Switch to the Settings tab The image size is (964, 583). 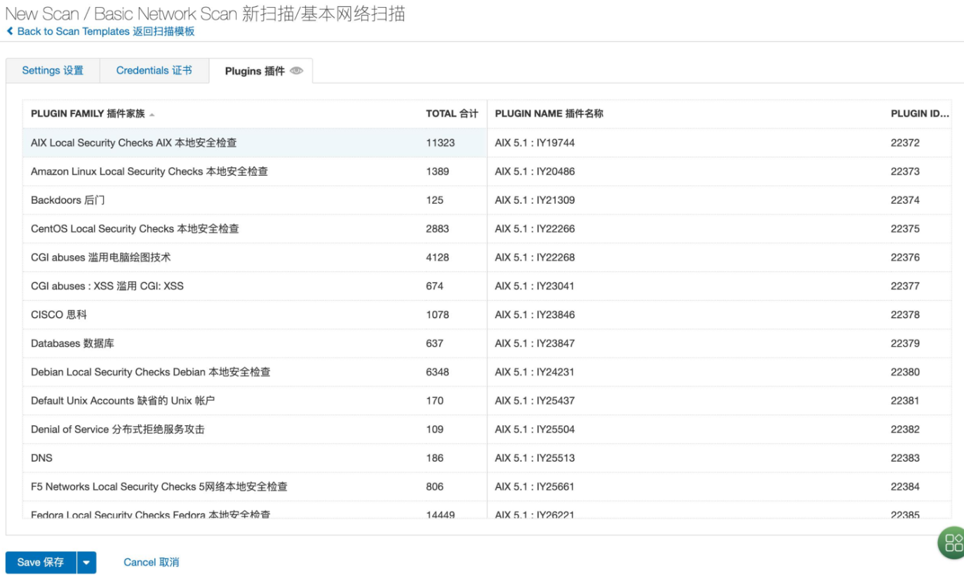tap(53, 71)
